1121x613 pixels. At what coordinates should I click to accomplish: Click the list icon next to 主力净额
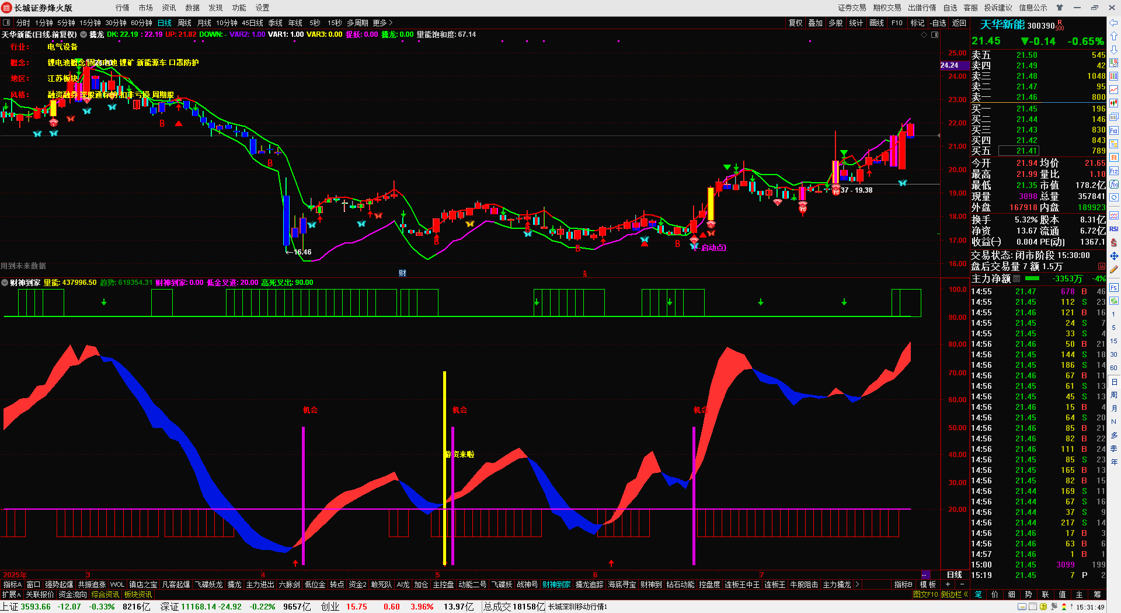1016,278
